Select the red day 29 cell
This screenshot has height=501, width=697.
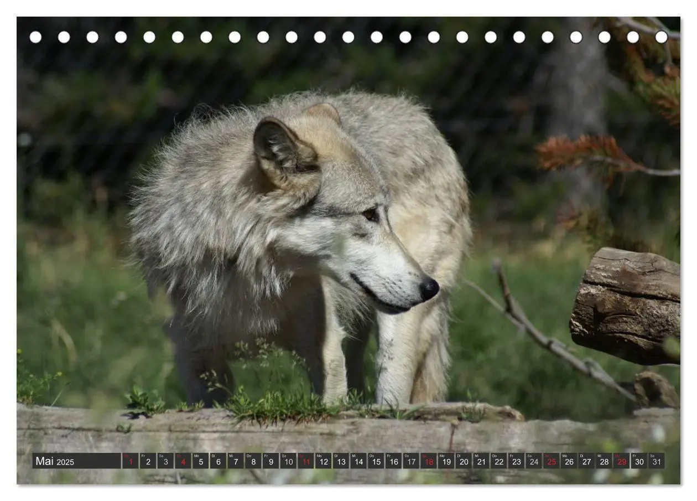622,461
